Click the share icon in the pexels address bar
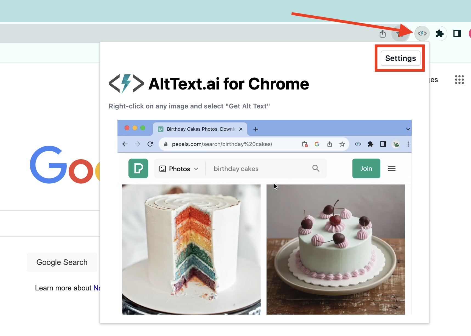Viewport: 471px width, 336px height. click(x=330, y=144)
